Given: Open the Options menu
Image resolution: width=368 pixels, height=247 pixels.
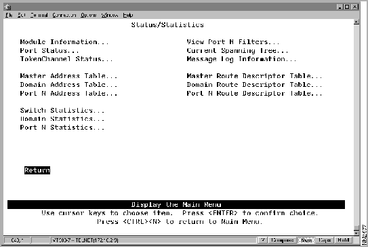Looking at the screenshot, I should coord(89,16).
